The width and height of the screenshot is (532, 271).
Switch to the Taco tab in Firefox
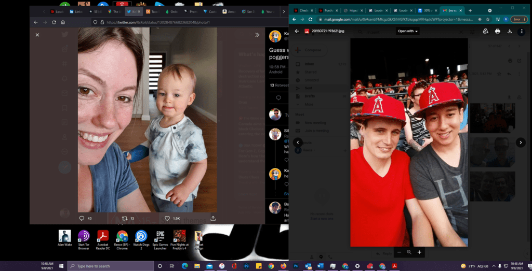click(153, 11)
